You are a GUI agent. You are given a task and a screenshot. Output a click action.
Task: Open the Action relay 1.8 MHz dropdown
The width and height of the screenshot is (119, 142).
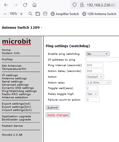pyautogui.click(x=99, y=82)
